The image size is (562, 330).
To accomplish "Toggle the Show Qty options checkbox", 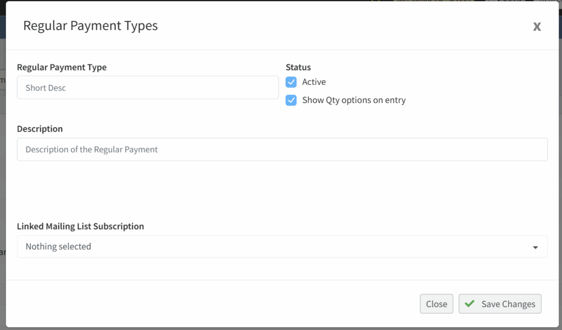I will click(291, 100).
